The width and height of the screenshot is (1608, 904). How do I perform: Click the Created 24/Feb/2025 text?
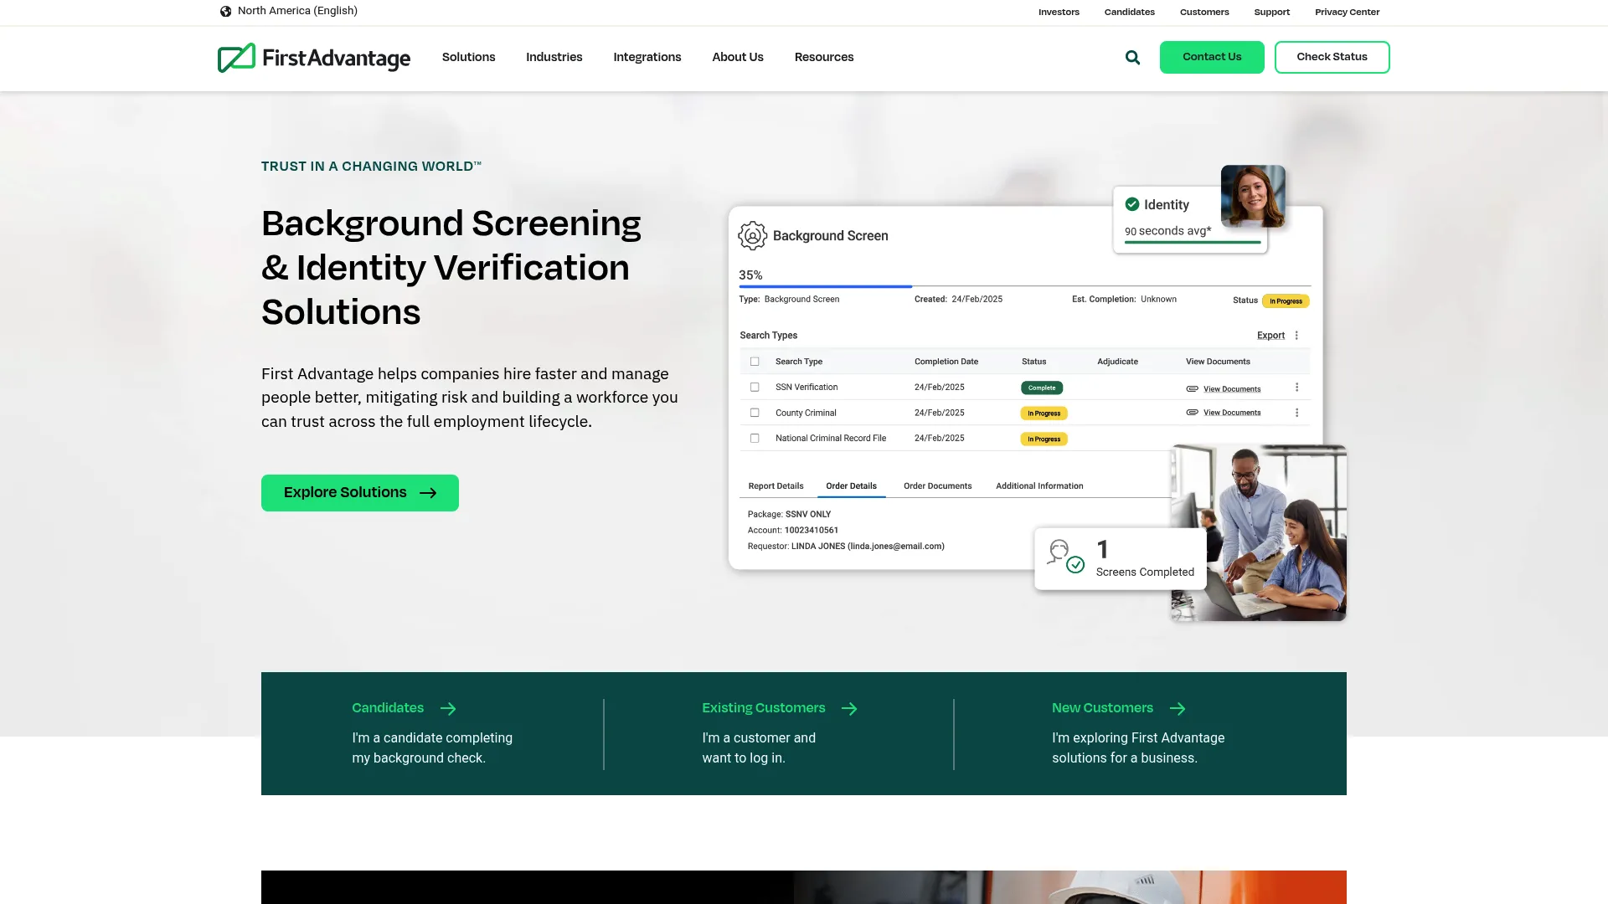958,300
